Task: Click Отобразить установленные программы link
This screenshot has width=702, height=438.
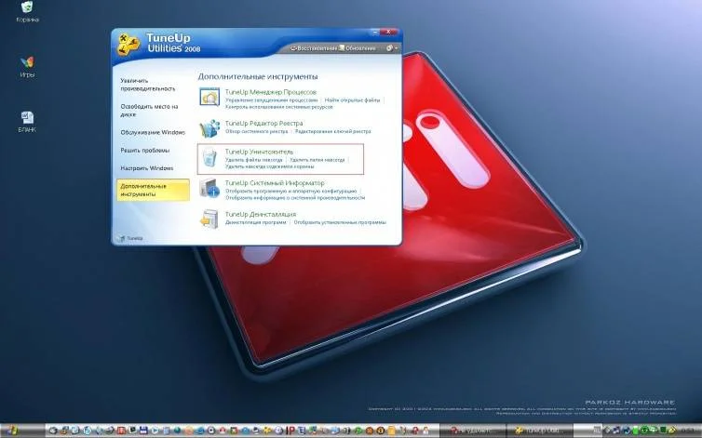Action: click(340, 222)
